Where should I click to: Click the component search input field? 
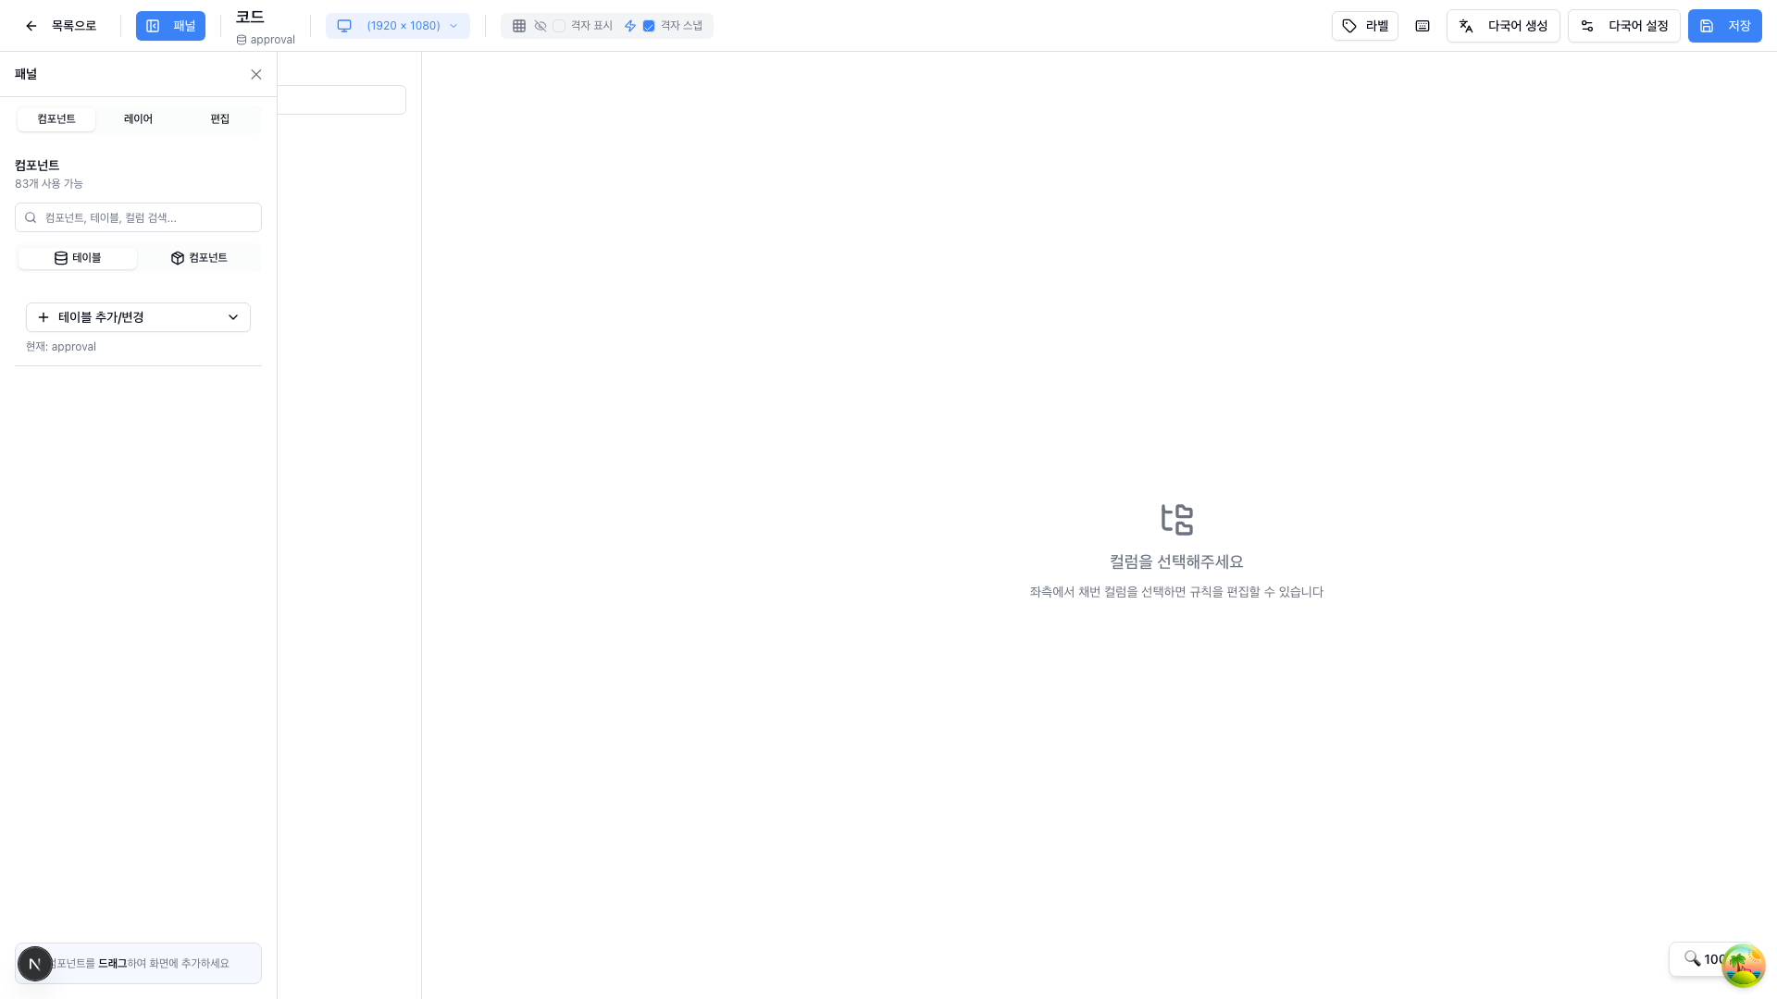(139, 217)
